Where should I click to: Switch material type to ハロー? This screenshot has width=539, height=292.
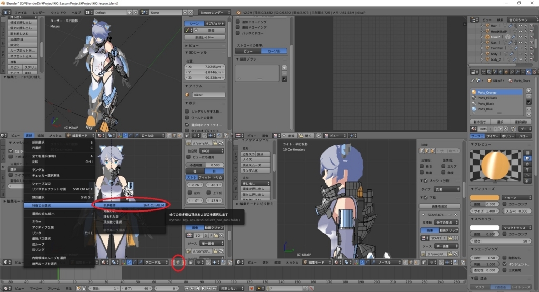tap(524, 136)
